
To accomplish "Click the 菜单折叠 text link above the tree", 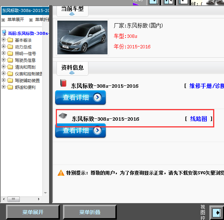I will 42,19.
